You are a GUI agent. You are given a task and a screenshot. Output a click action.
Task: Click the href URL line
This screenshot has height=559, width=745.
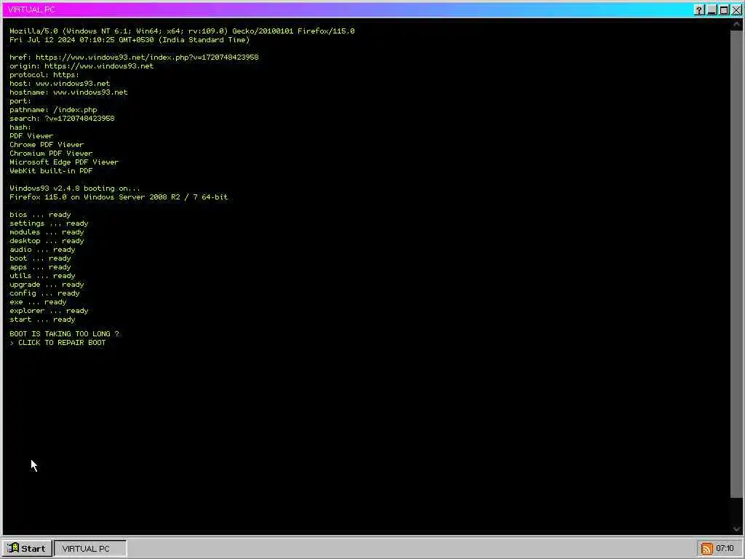click(x=134, y=57)
